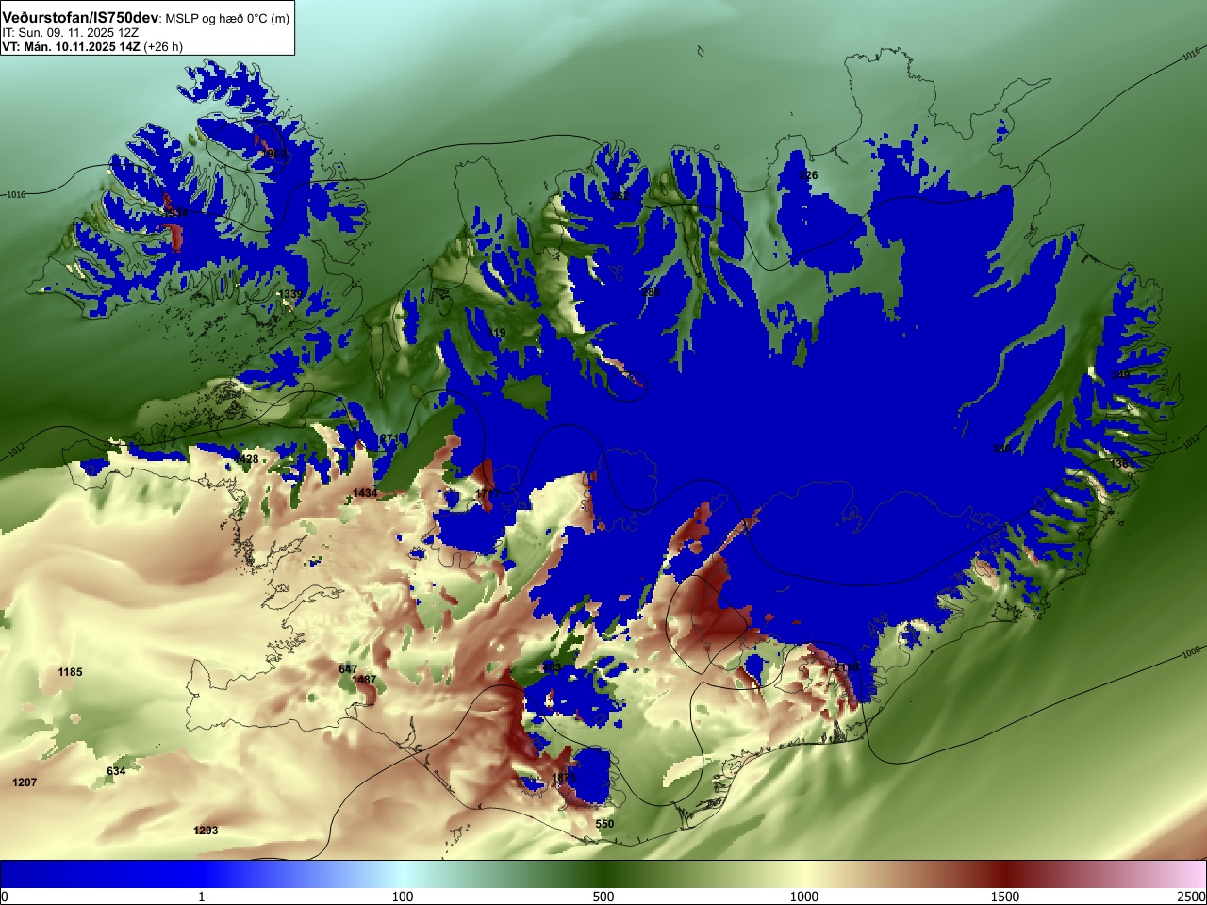The image size is (1207, 905).
Task: Click the solid blue segment of the color scale
Action: tap(101, 874)
